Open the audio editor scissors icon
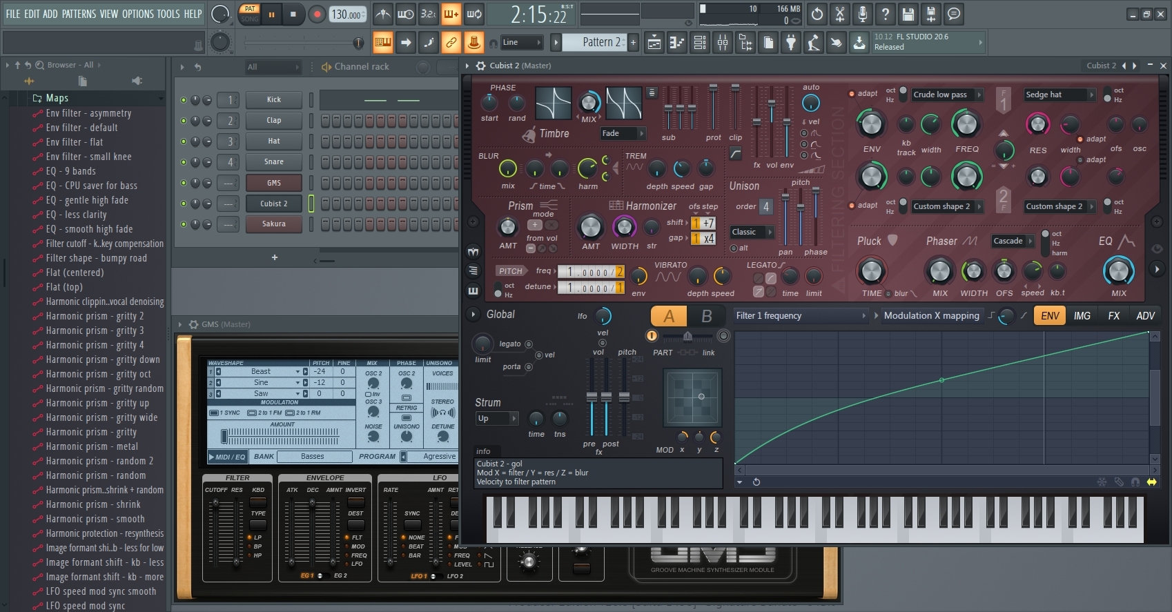Viewport: 1172px width, 612px height. pos(840,14)
